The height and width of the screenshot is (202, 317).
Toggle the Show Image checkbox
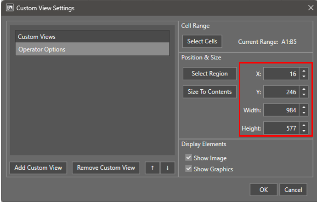(x=188, y=158)
